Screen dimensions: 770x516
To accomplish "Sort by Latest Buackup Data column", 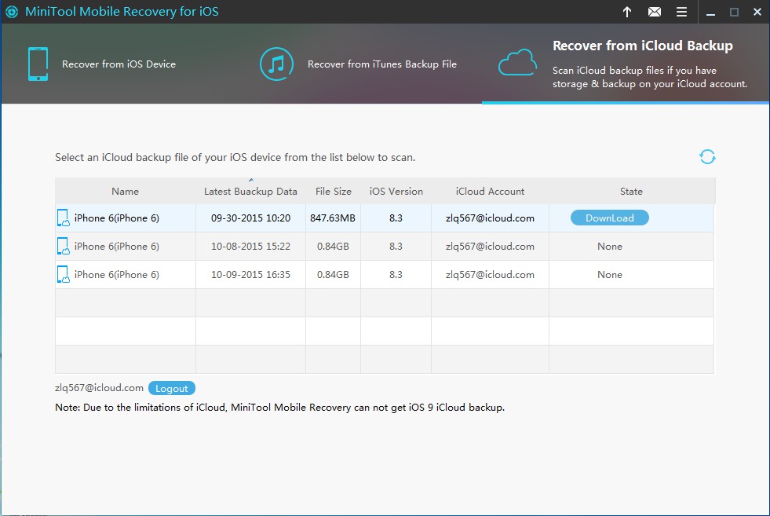I will 250,191.
